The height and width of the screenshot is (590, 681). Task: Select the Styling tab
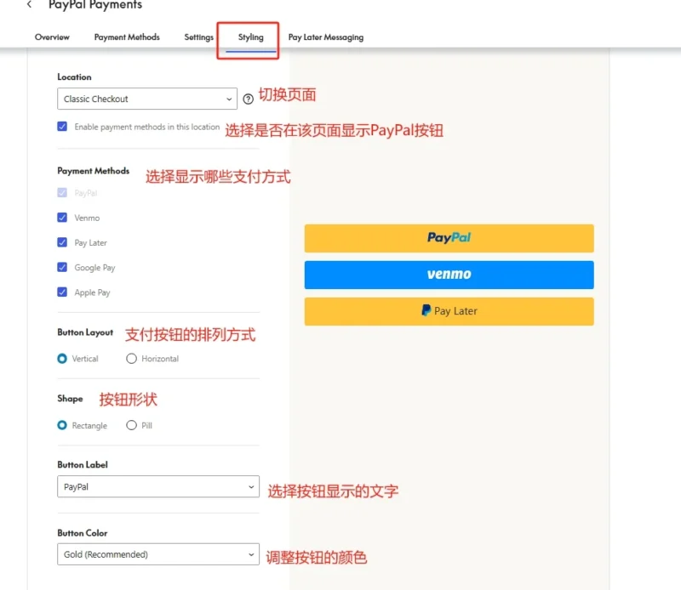[250, 37]
